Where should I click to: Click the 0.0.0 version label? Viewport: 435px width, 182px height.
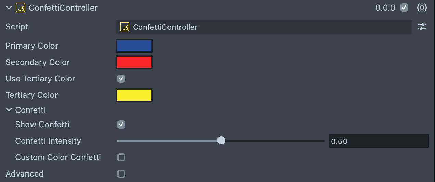click(x=385, y=8)
